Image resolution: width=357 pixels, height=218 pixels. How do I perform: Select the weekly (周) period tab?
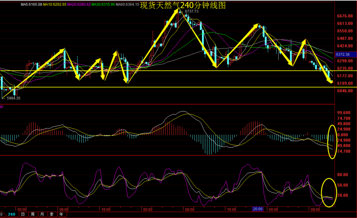tap(32, 215)
